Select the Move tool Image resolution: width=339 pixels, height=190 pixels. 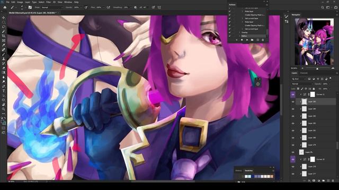pos(4,17)
